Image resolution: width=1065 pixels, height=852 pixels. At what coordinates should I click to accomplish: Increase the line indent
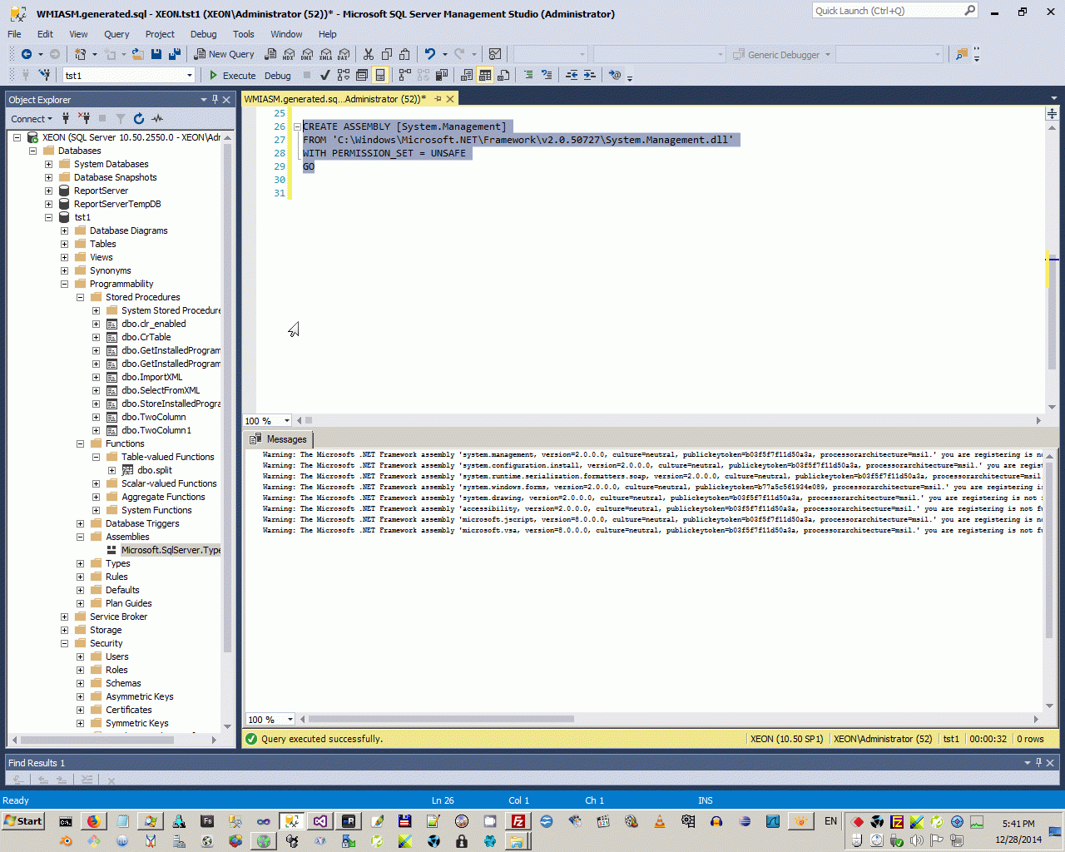point(590,75)
